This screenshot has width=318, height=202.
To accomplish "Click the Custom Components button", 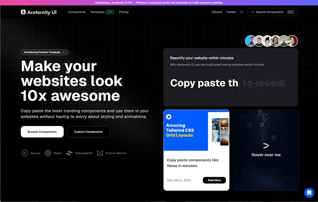I will [88, 132].
